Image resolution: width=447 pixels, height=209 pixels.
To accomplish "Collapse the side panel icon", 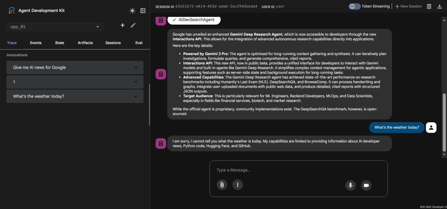I will [x=143, y=11].
